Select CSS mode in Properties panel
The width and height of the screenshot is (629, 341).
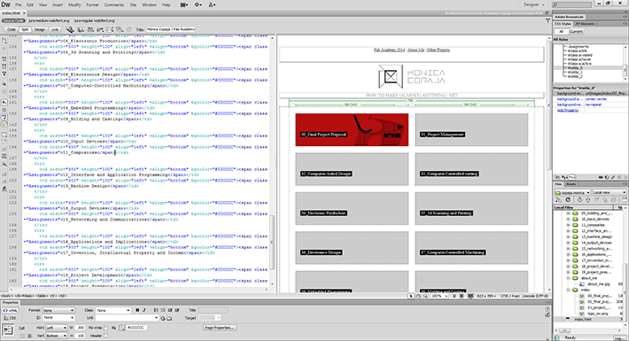(10, 318)
